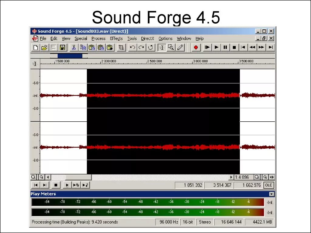Click the selection start field 1 851 392
The width and height of the screenshot is (311, 233).
(190, 185)
